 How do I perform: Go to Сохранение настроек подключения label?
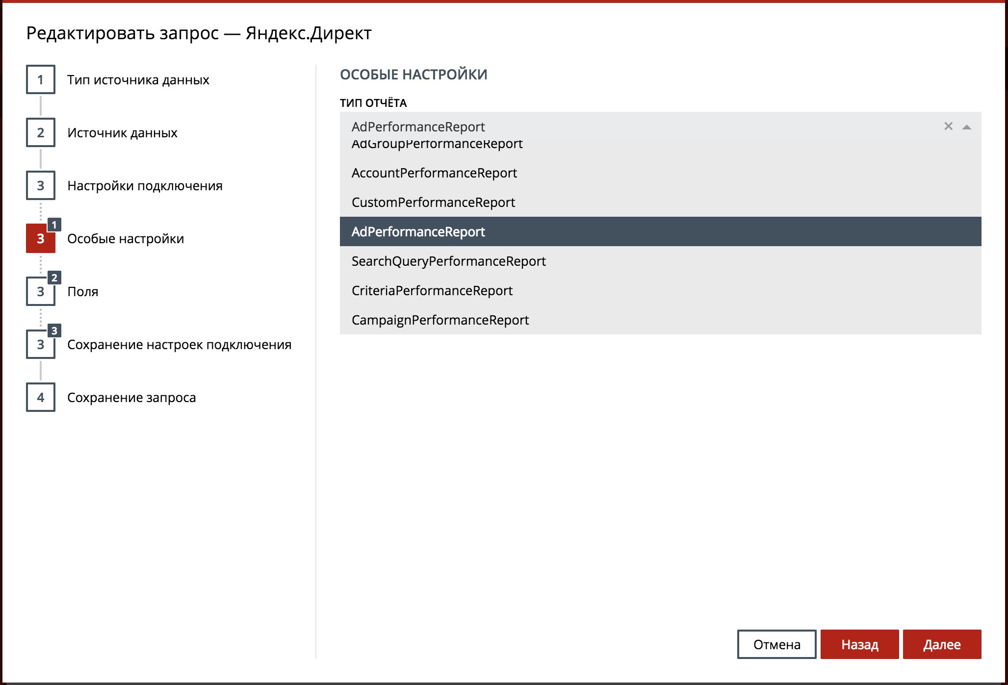180,345
